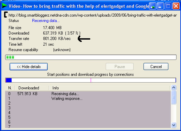181x131 pixels.
Task: Click the 21 sec time left value
Action: coord(48,44)
